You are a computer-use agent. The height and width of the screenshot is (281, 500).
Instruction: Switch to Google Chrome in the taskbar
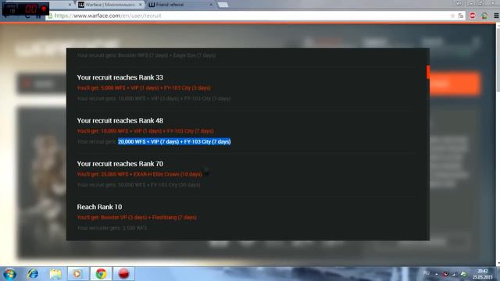click(101, 274)
